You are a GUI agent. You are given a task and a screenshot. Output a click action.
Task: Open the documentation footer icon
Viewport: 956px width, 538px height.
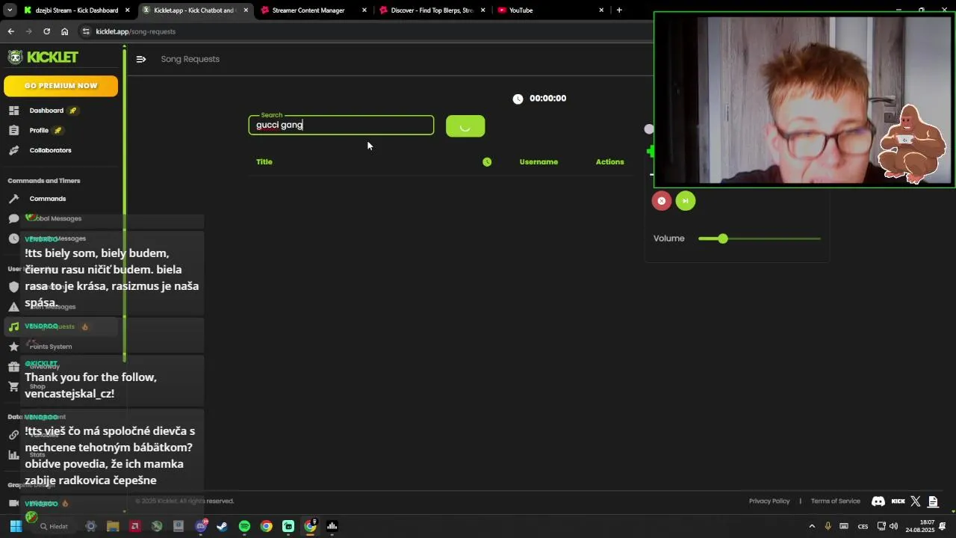pyautogui.click(x=933, y=501)
